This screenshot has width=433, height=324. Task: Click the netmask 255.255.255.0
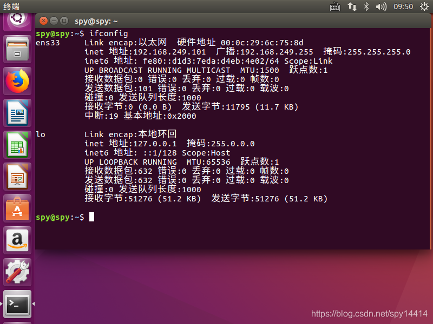click(379, 52)
